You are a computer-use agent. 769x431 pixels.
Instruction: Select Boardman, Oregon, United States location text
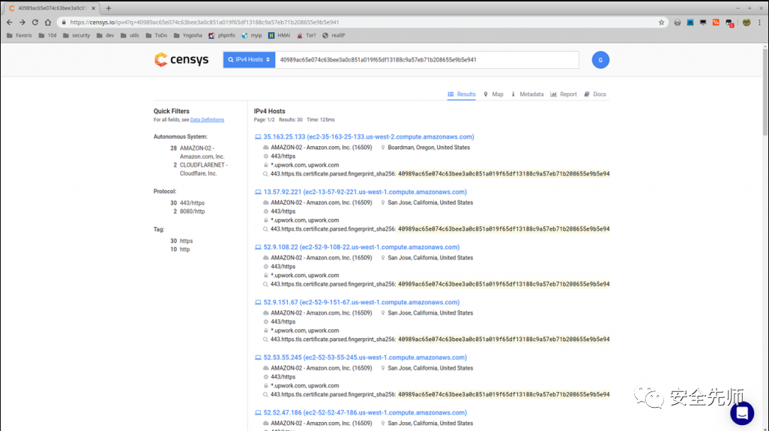click(x=429, y=147)
